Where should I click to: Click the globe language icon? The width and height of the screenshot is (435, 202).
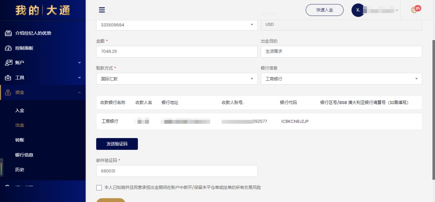[414, 10]
